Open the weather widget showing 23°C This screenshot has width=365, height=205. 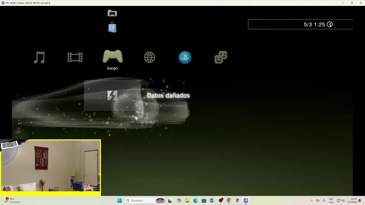click(x=13, y=200)
